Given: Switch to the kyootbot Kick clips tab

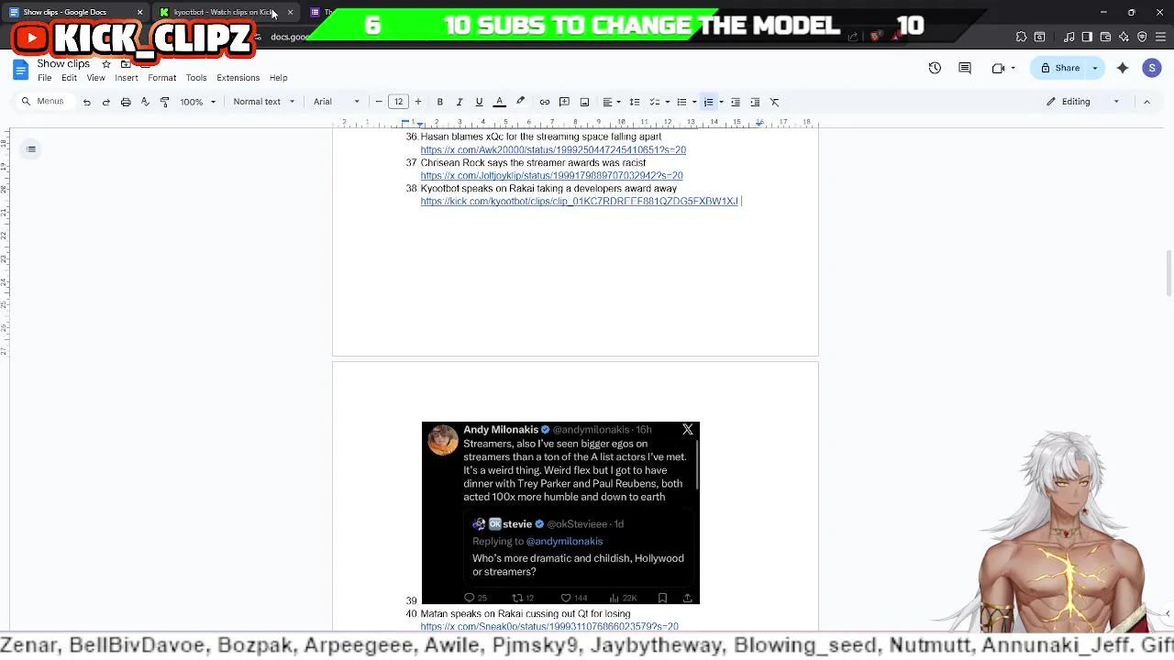Looking at the screenshot, I should pyautogui.click(x=224, y=12).
